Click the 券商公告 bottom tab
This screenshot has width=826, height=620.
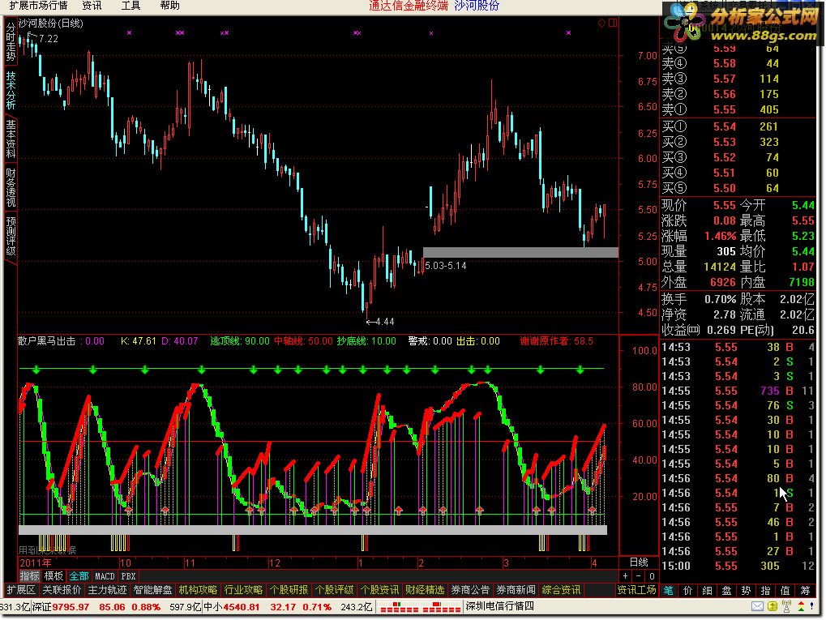pyautogui.click(x=470, y=590)
